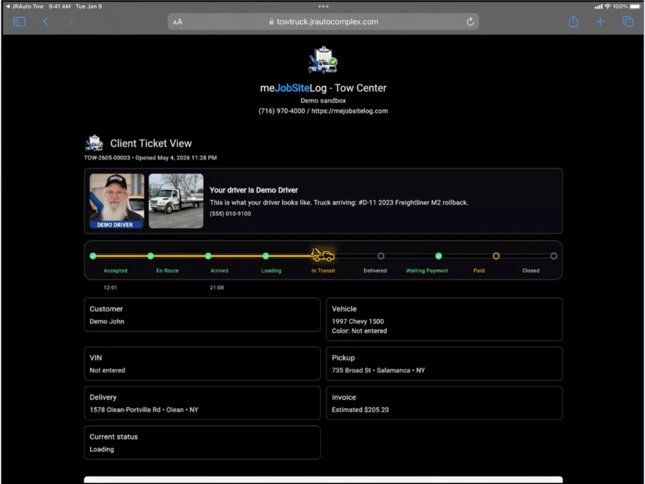Open a new tab with plus icon
Image resolution: width=645 pixels, height=484 pixels.
(600, 22)
